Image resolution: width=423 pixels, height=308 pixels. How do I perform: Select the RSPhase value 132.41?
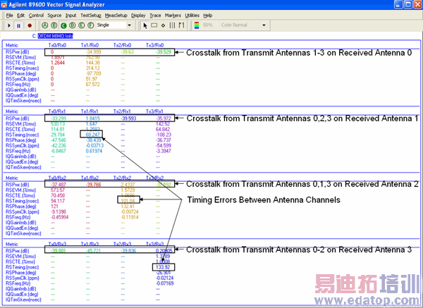tap(128, 207)
